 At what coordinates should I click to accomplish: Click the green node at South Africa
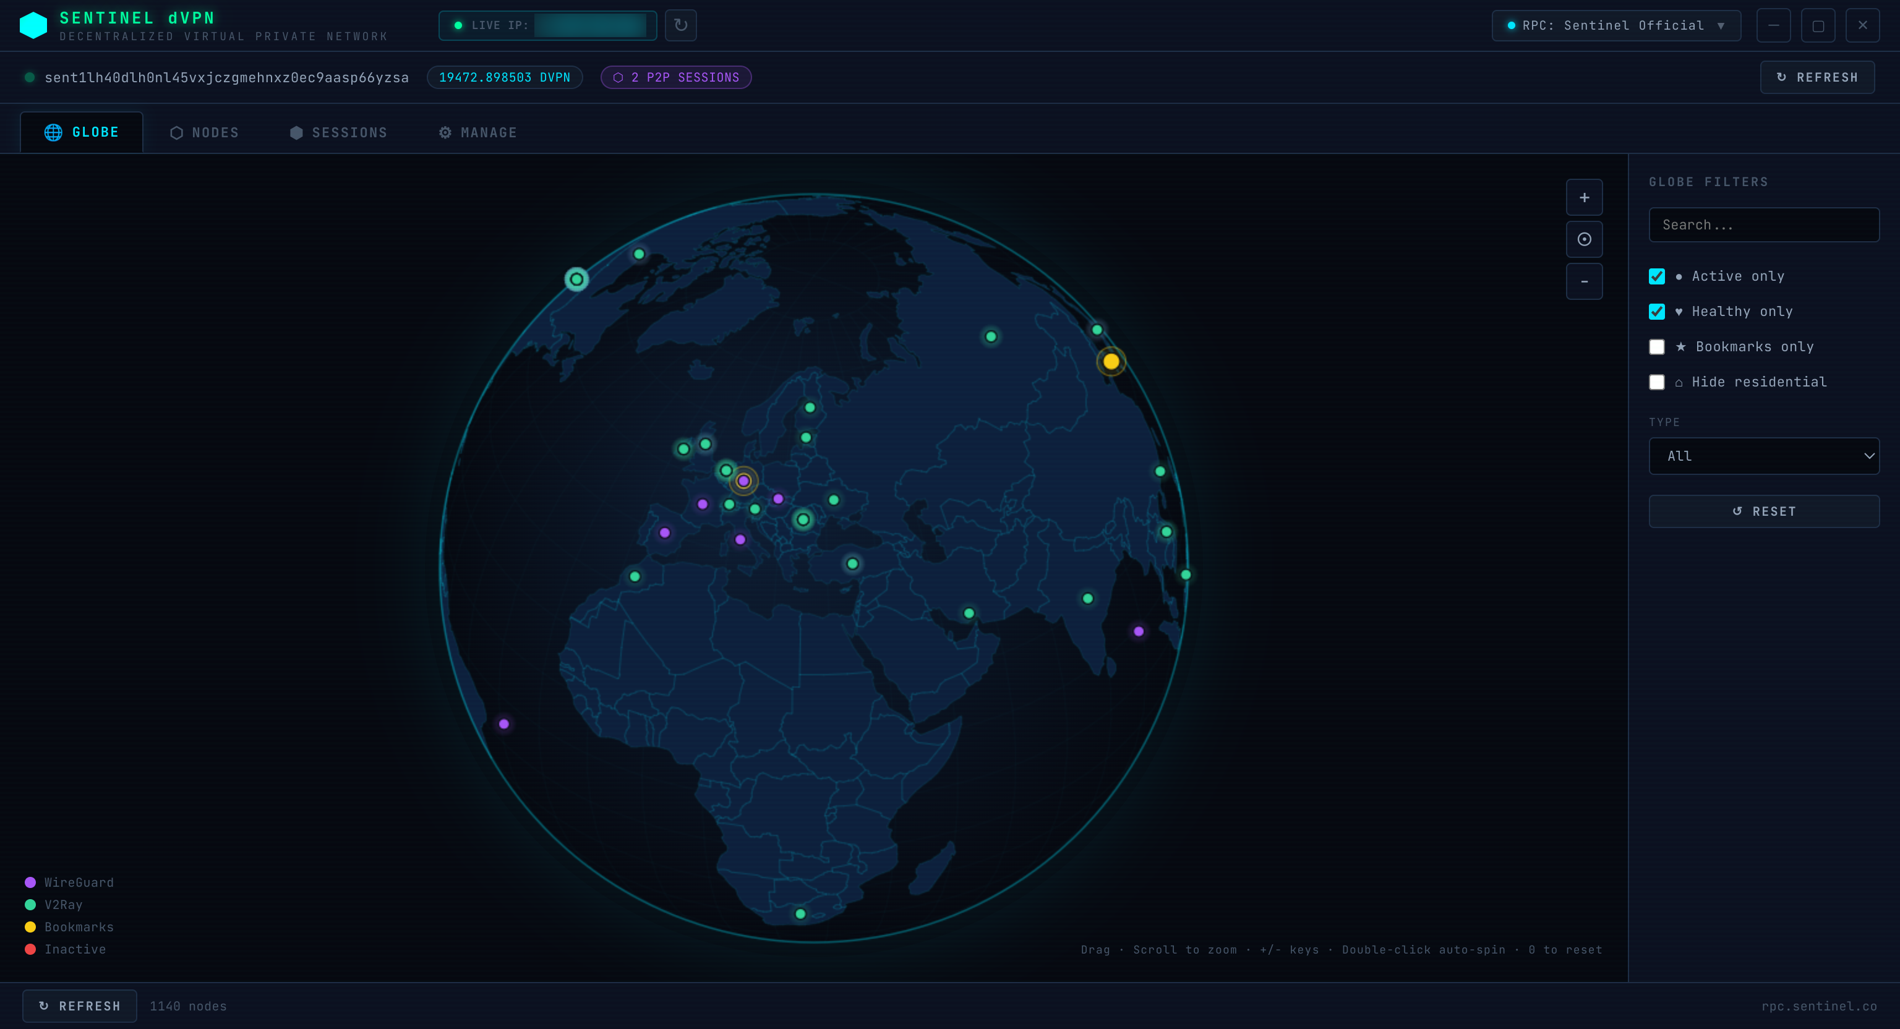[800, 914]
